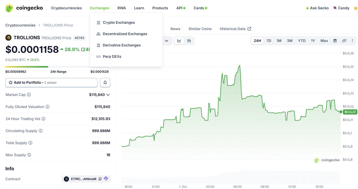Click the TROLLIONS coin logo
Screen dimensions: 358x189
8,38
